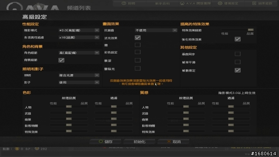Click 質感 動態物體 texture quality slider
Image resolution: width=279 pixels, height=157 pixels.
[186, 125]
